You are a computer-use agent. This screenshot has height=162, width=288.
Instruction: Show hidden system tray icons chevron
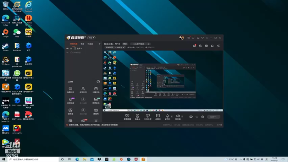(240, 159)
